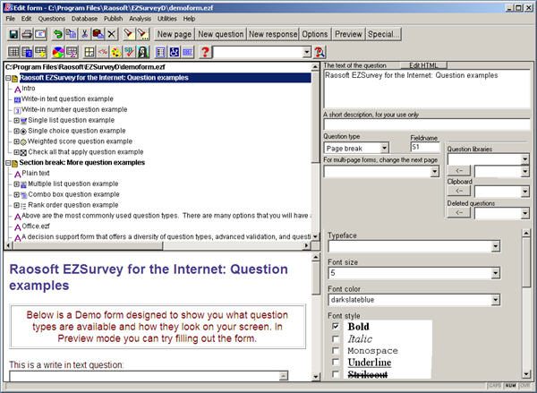Open the File menu
The image size is (537, 393).
pos(10,19)
